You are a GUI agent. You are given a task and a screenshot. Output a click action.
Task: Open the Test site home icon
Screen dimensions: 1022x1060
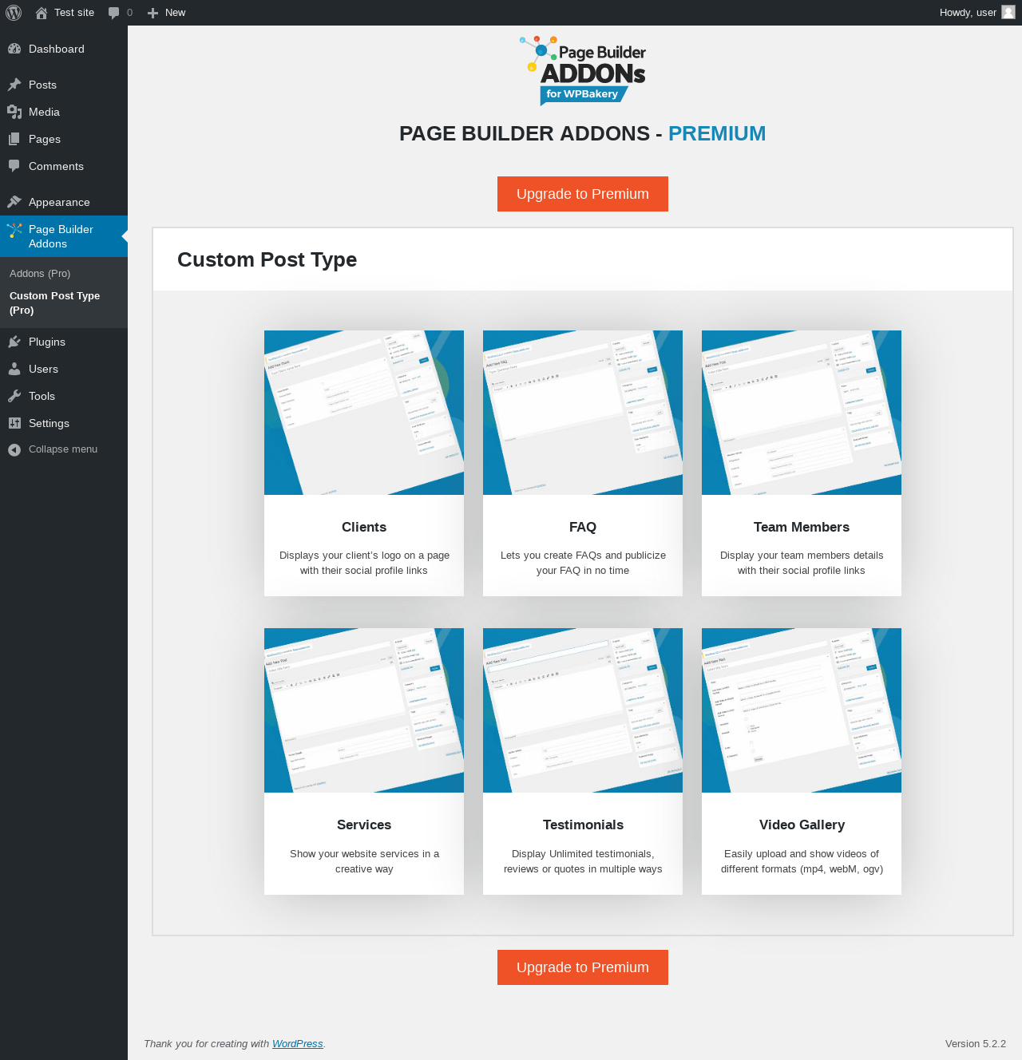pyautogui.click(x=42, y=13)
